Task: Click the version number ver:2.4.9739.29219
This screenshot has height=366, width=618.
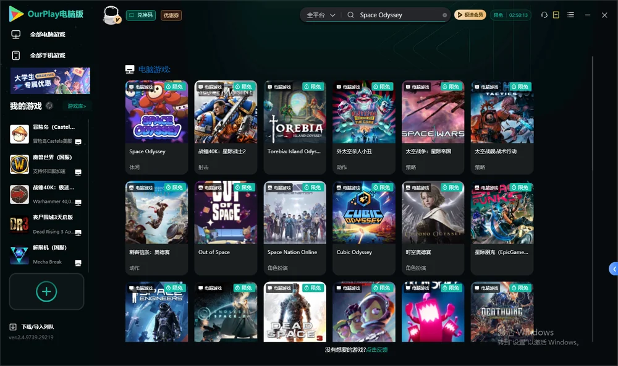Action: pos(31,337)
